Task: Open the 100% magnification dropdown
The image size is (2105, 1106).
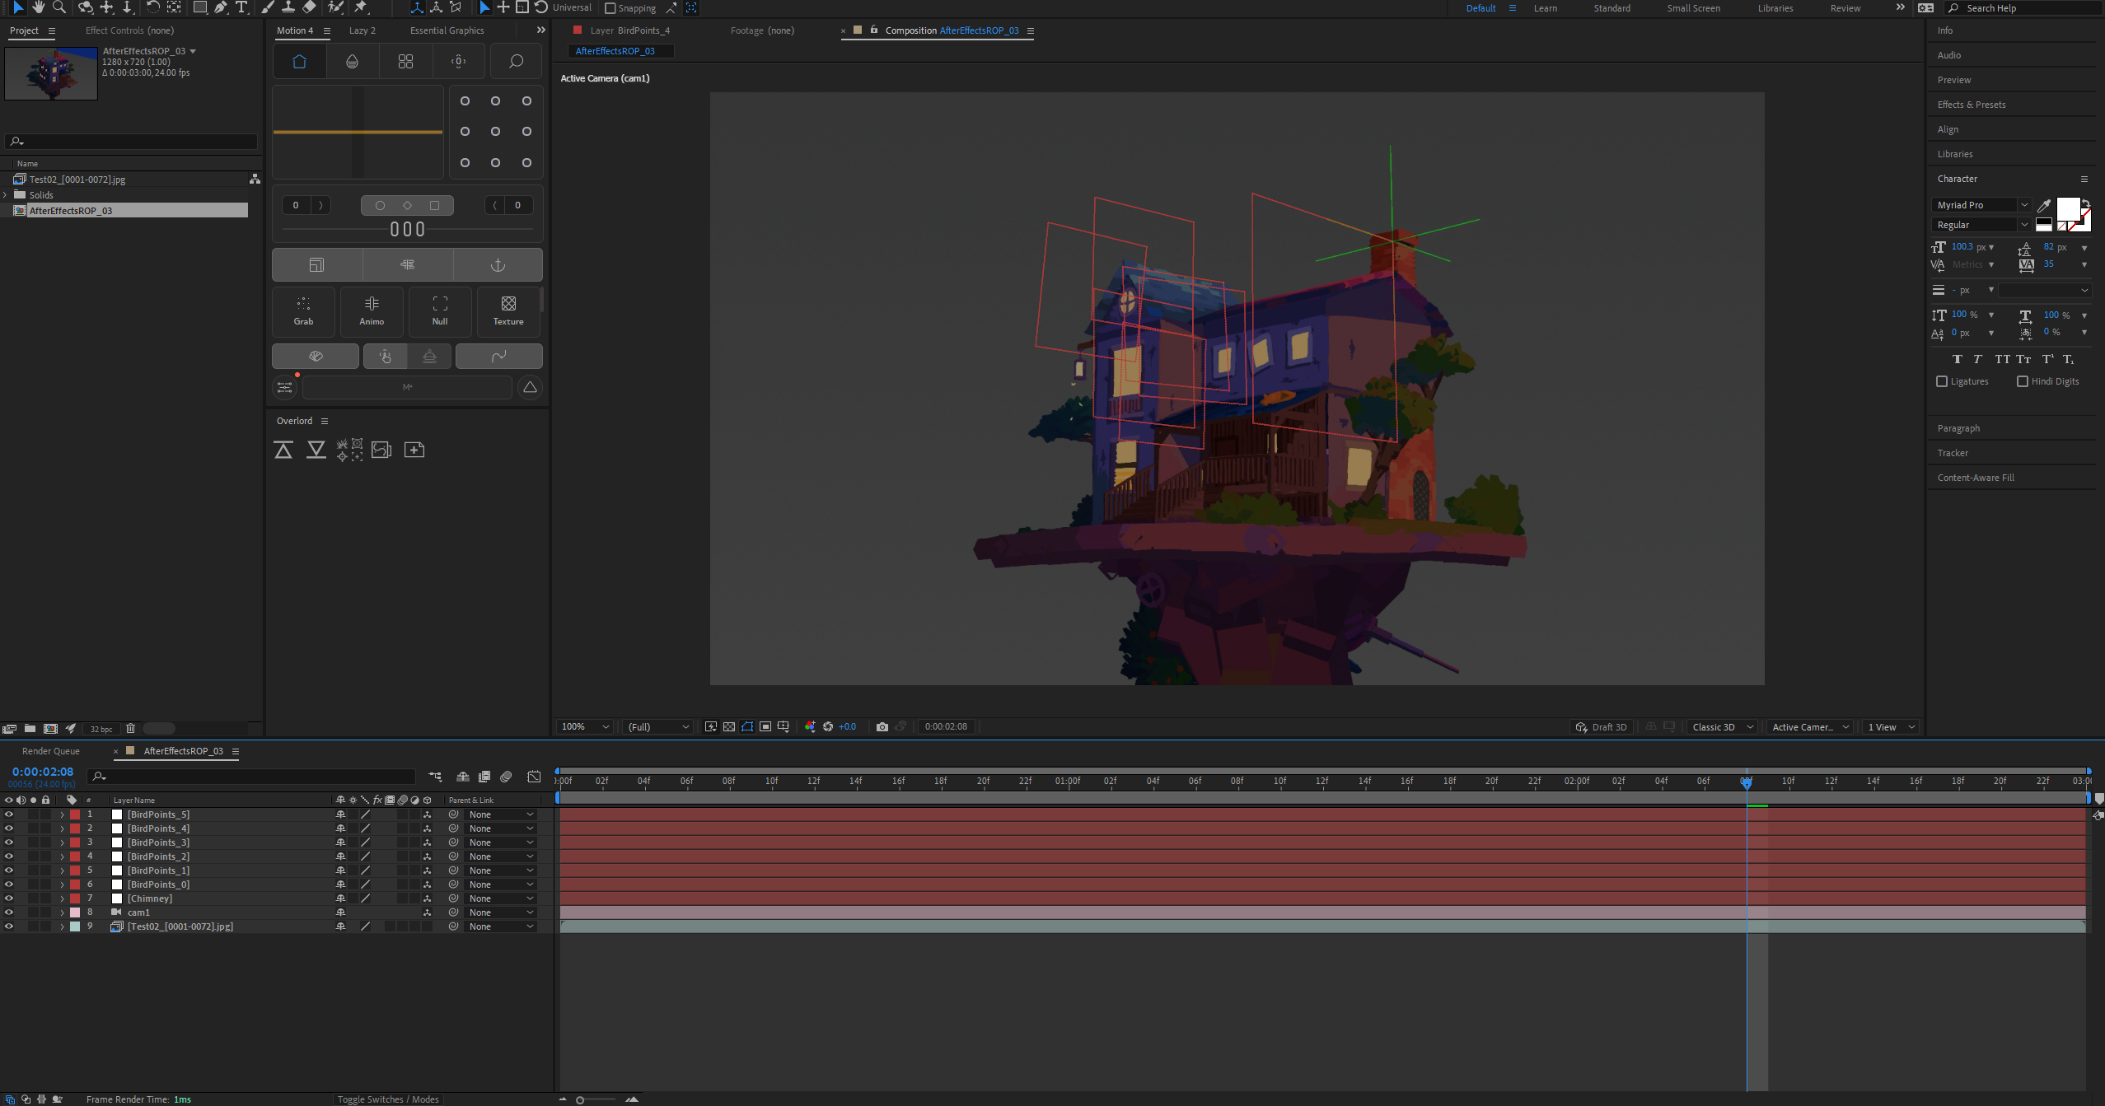Action: click(x=585, y=726)
